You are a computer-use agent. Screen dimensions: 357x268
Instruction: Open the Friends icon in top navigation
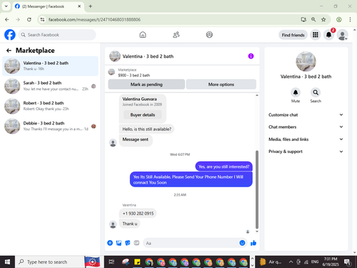click(176, 35)
